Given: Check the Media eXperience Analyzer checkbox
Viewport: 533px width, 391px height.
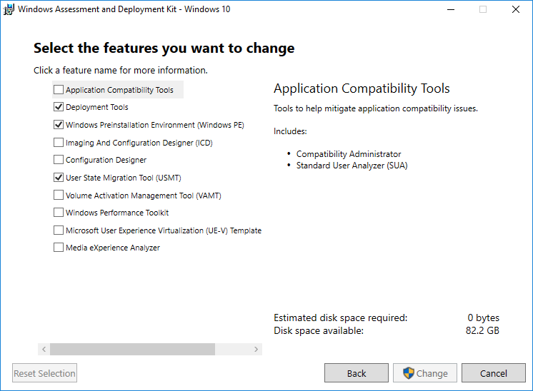Looking at the screenshot, I should [x=59, y=247].
